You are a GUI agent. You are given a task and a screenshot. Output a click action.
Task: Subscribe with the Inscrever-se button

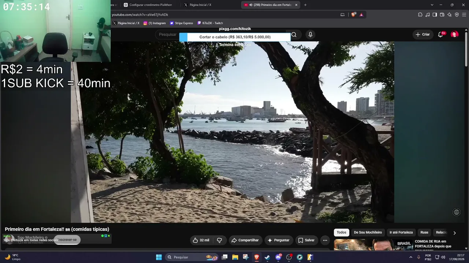click(67, 240)
